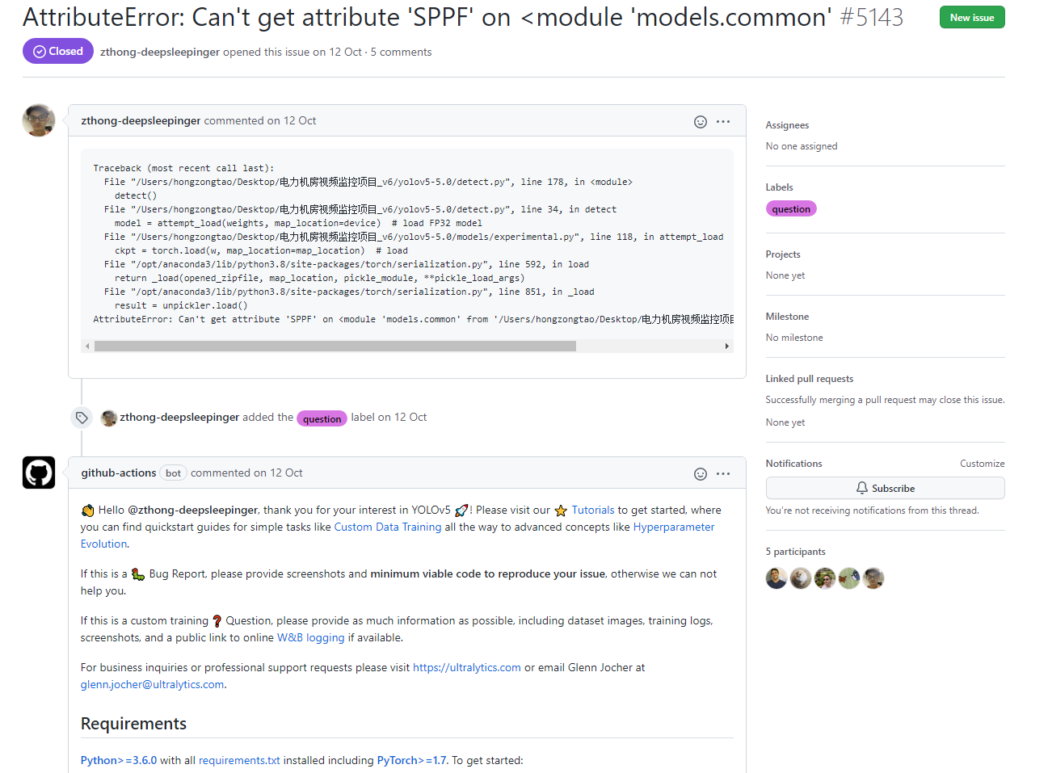Subscribe to notifications for this thread
Screen dimensions: 1048x773
pos(885,488)
